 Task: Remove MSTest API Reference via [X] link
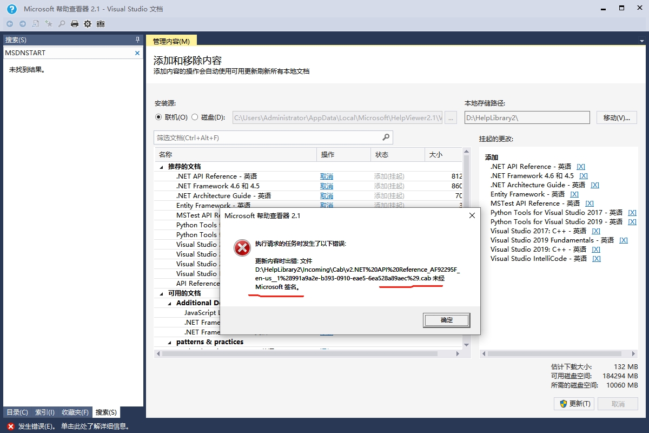[590, 204]
